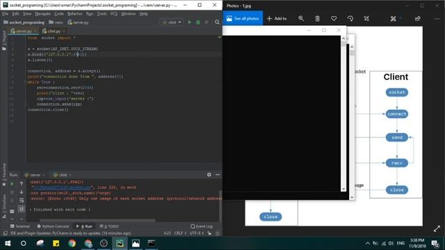Click the lock read-only status icon
Screen dimensions: 445x250
coord(209,233)
